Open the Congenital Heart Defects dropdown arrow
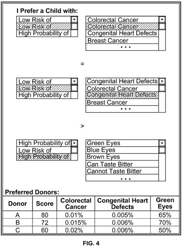The image size is (183, 247). pos(162,81)
